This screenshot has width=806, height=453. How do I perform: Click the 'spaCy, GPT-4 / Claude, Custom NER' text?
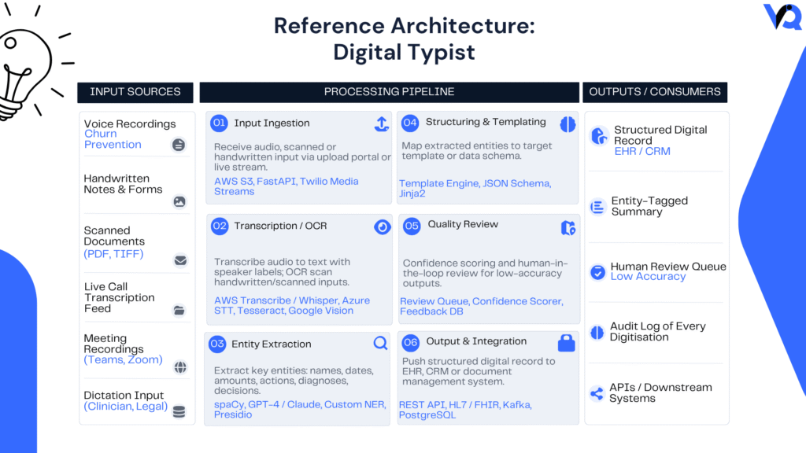point(300,409)
